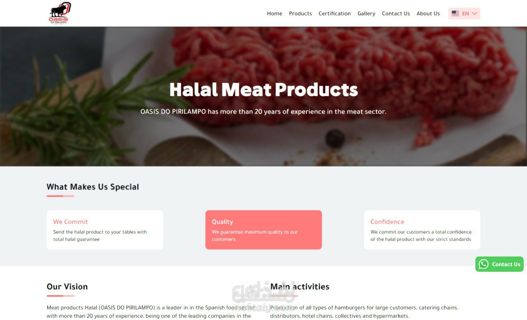Viewport: 527px width, 320px height.
Task: Click the green Contact Us button
Action: point(499,264)
